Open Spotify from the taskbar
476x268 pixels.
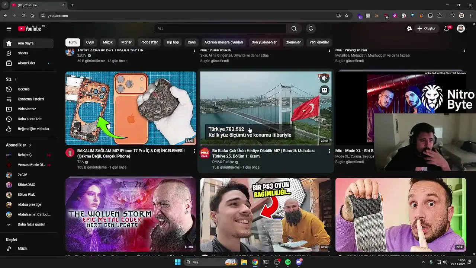pos(288,262)
